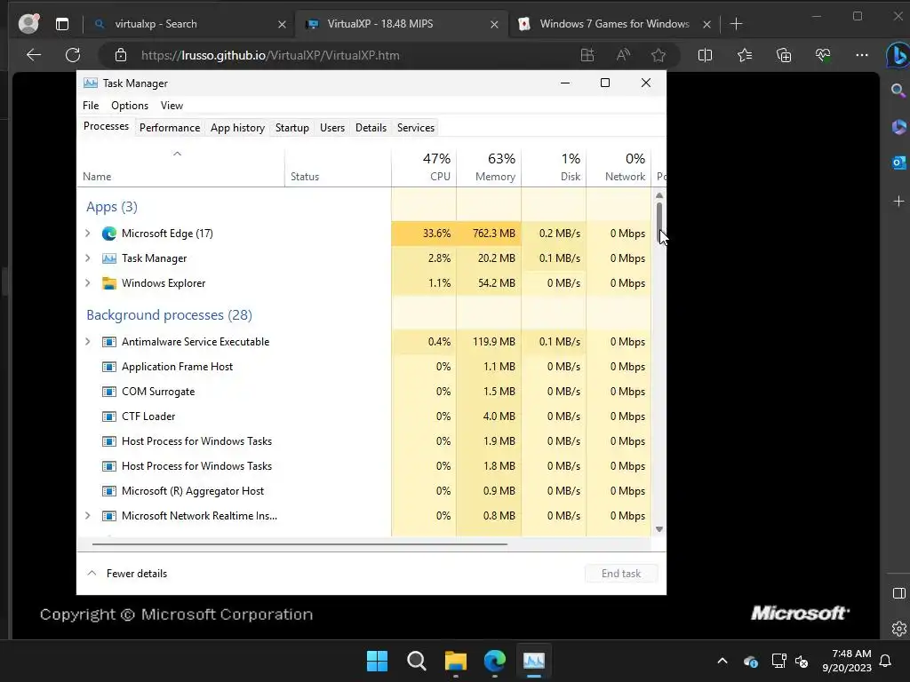Open Browser essentials heart icon
Viewport: 910px width, 682px height.
click(x=823, y=55)
